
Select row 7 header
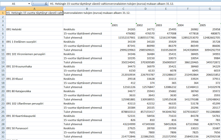(x=3, y=38)
